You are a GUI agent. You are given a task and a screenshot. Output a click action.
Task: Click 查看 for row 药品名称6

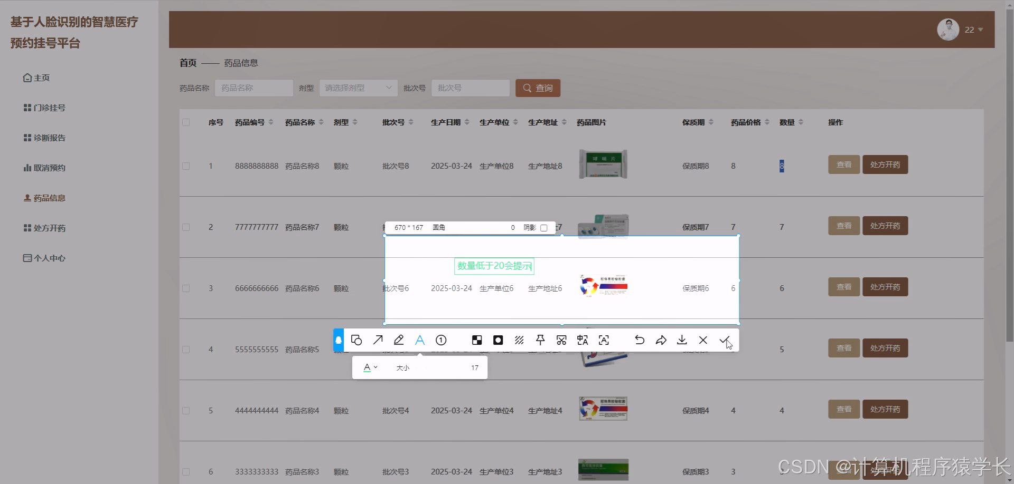click(x=844, y=287)
